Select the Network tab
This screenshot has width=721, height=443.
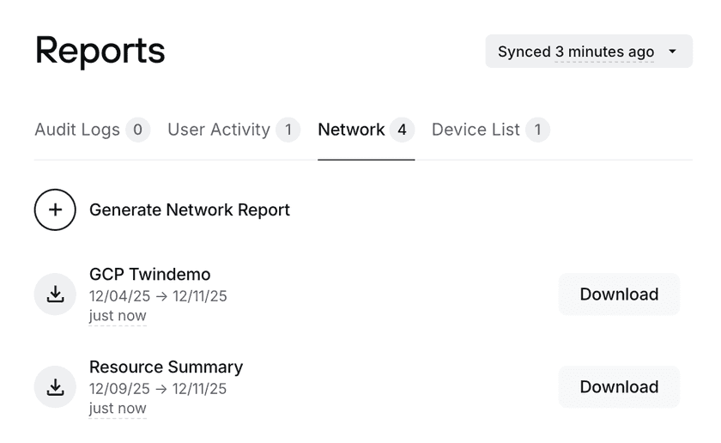coord(351,130)
